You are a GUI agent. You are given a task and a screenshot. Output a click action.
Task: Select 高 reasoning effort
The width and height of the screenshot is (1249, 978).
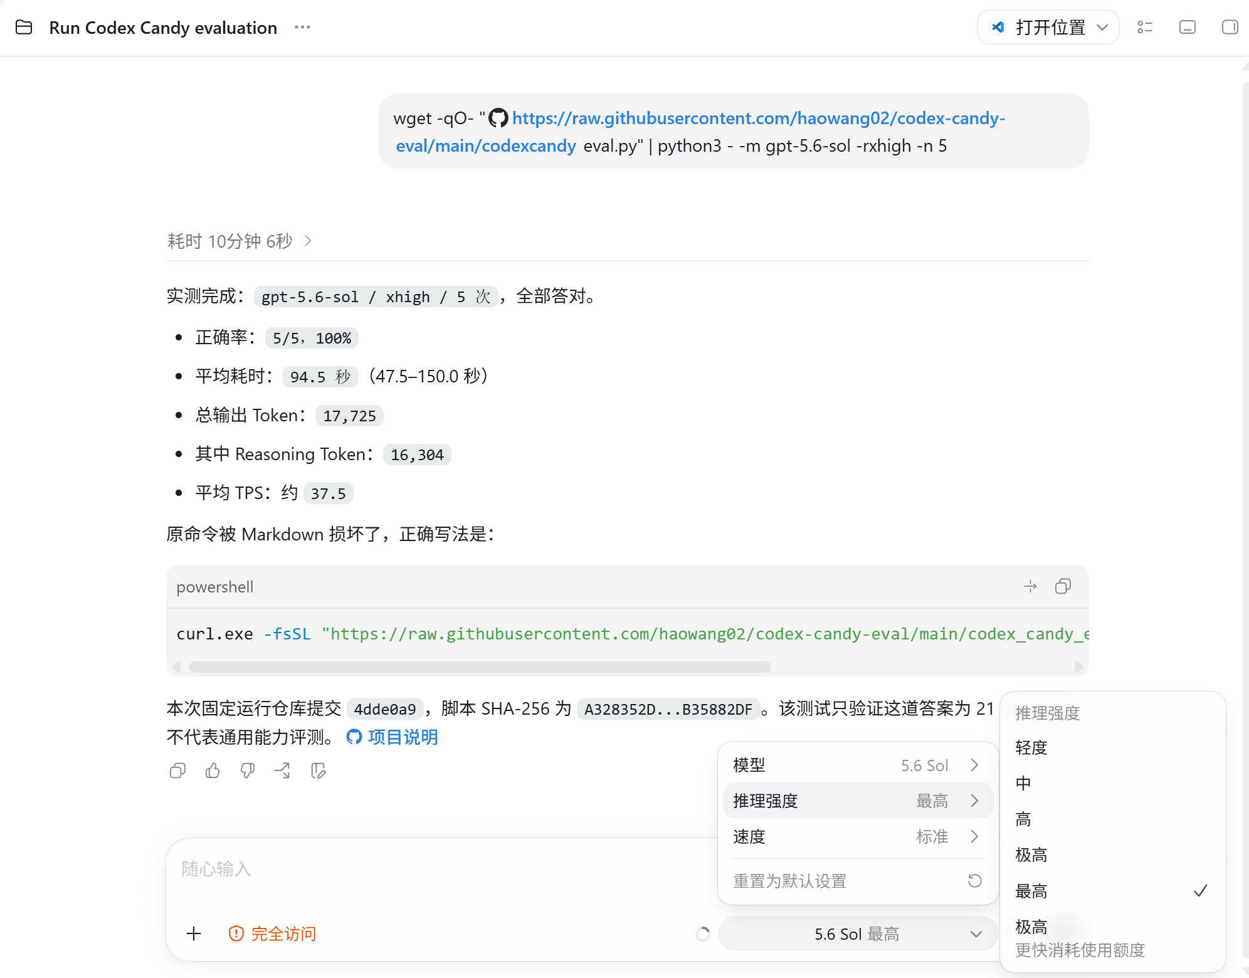coord(1113,819)
